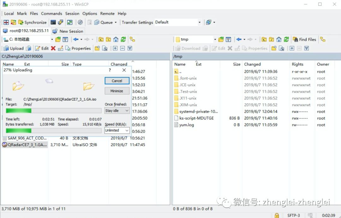Open Preferences gear icon
The image size is (341, 218).
tap(80, 22)
